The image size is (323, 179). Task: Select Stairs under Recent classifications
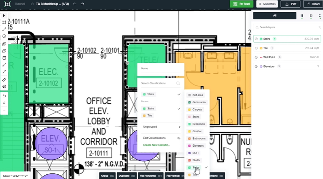tap(149, 109)
